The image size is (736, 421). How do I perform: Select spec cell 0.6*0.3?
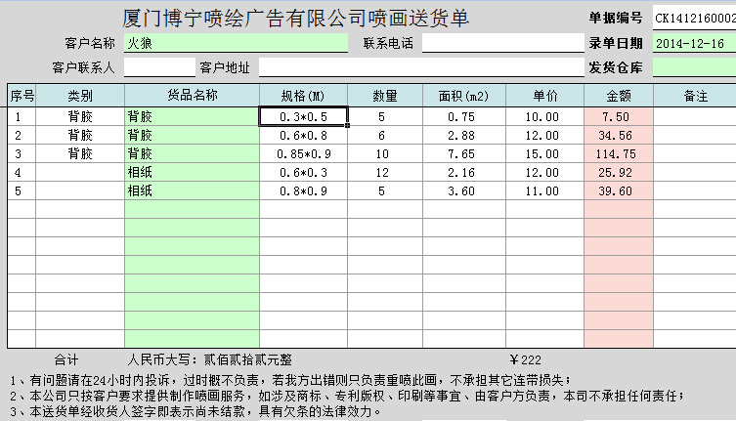[303, 172]
